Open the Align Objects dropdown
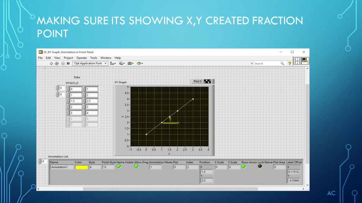The width and height of the screenshot is (362, 203). point(113,63)
